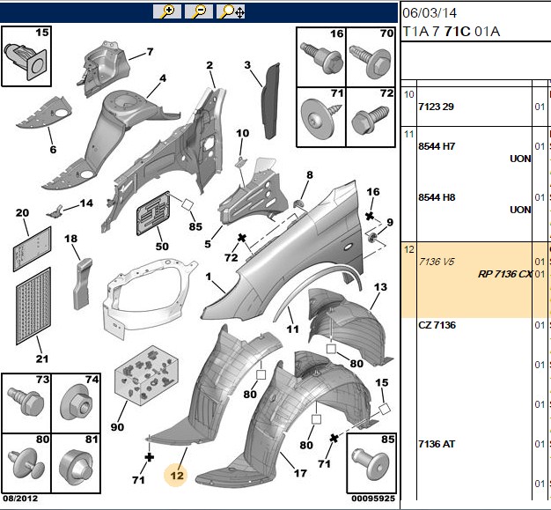Click part number 2 label
This screenshot has width=551, height=510.
[209, 65]
